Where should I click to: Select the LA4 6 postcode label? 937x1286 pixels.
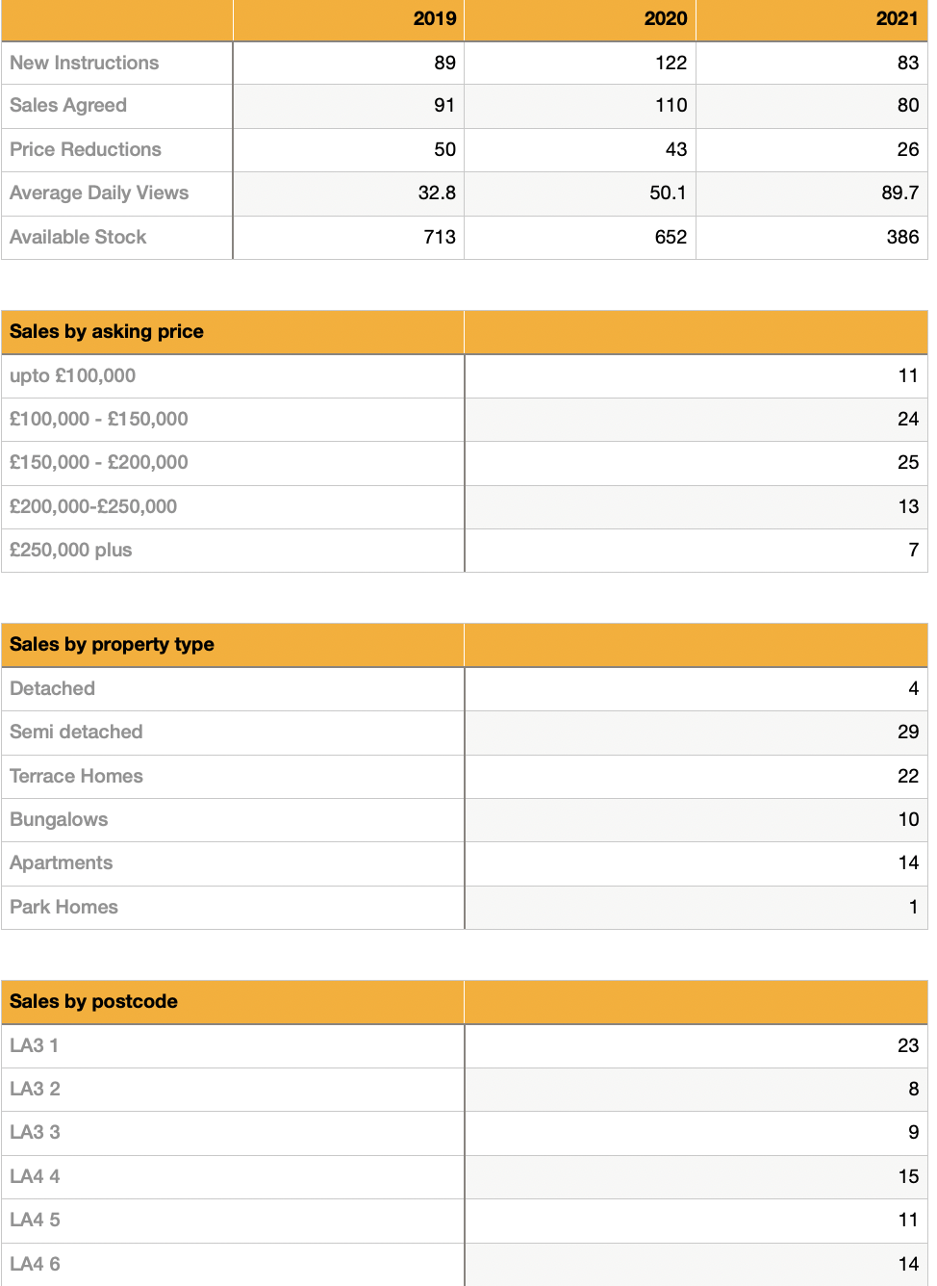pos(35,1264)
